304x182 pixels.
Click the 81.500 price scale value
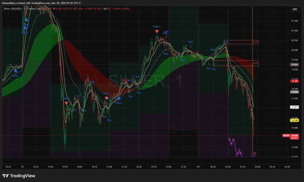pos(294,21)
